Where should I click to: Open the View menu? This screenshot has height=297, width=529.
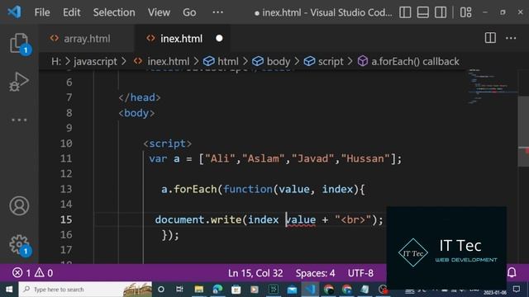[159, 12]
